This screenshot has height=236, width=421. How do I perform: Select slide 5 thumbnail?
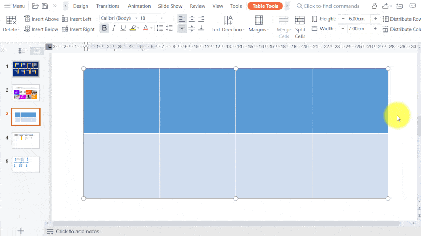point(25,164)
